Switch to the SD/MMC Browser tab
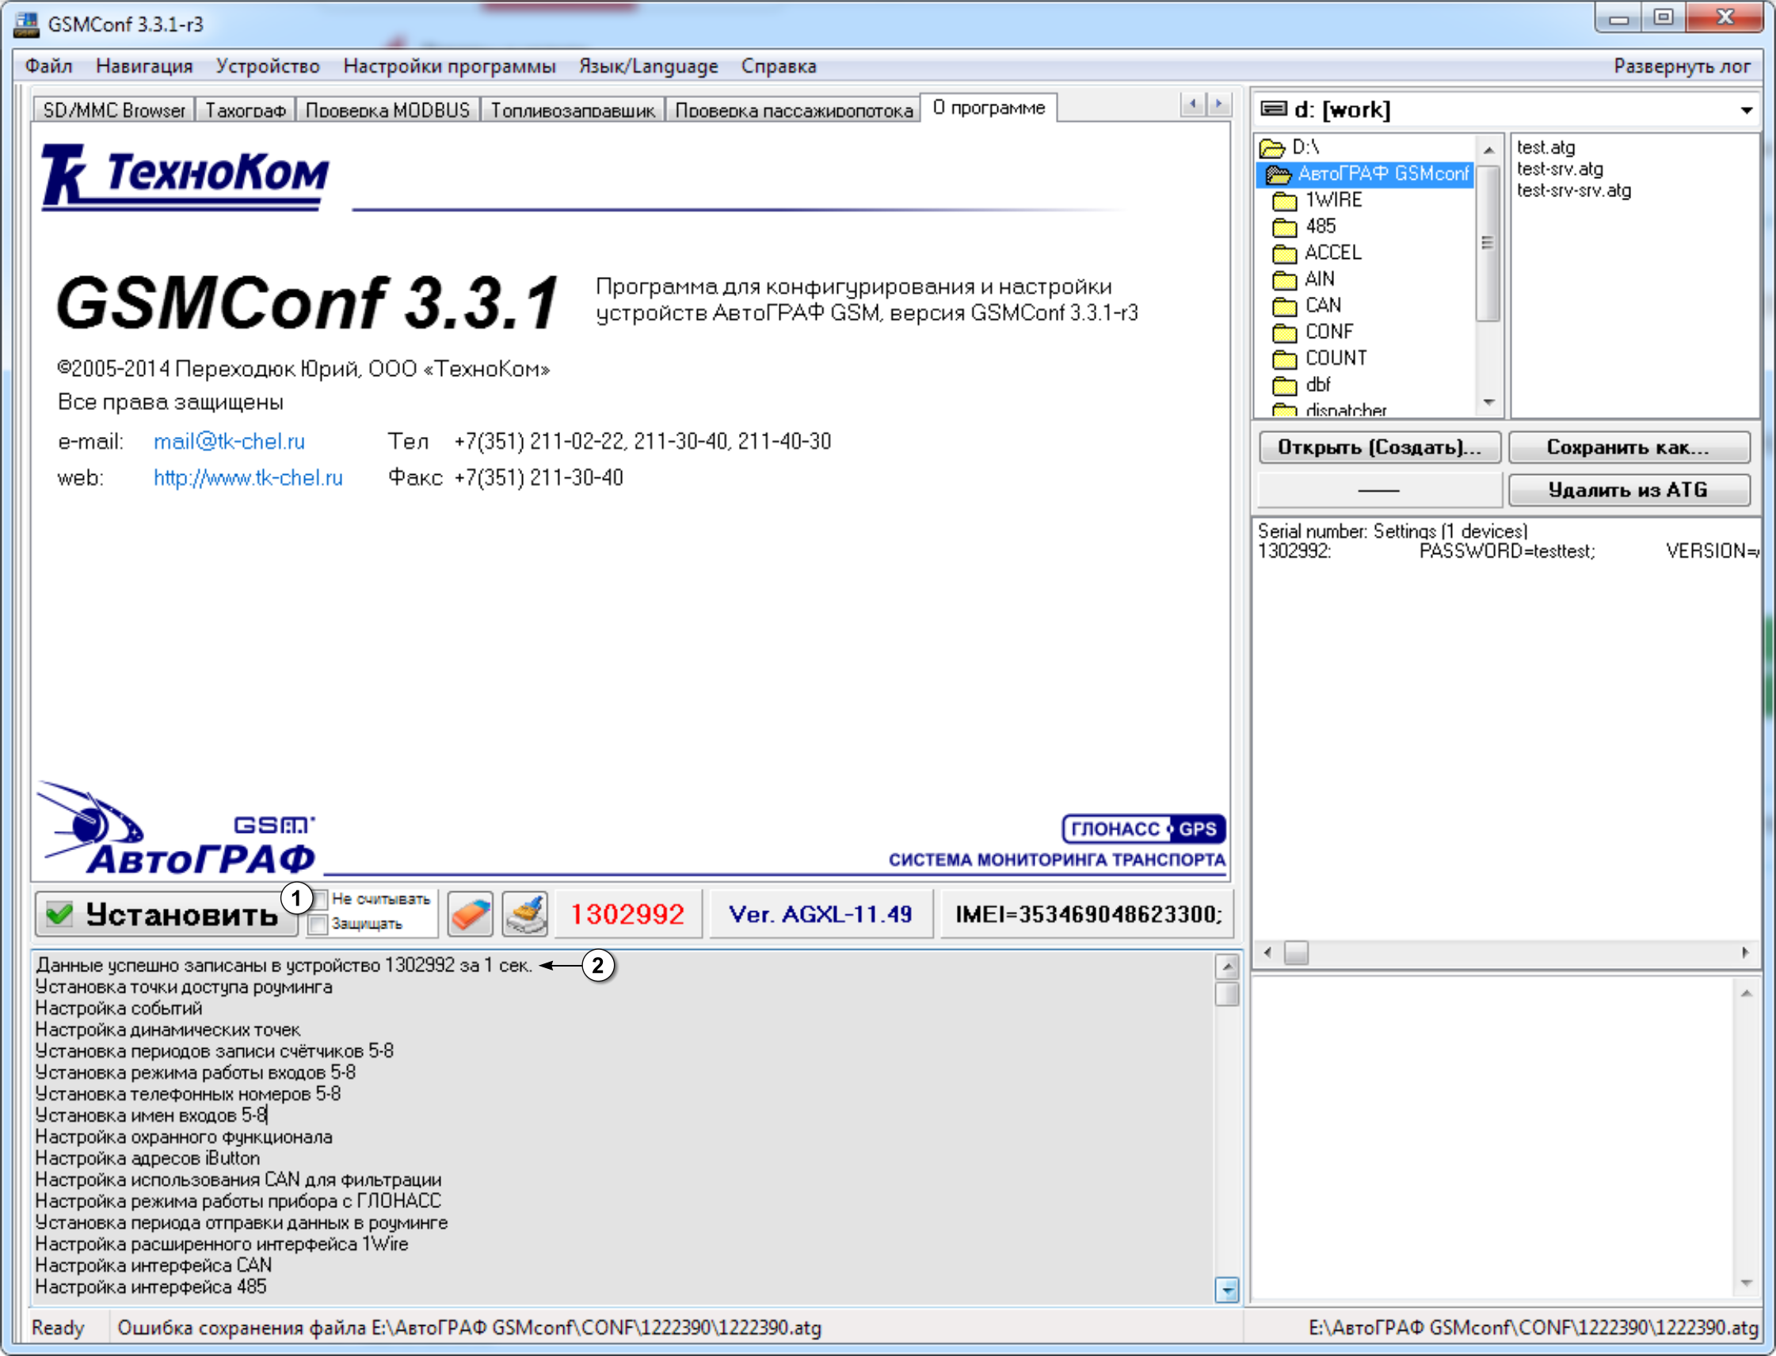1776x1356 pixels. 114,111
